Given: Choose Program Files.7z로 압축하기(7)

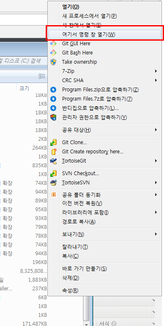Looking at the screenshot, I should pos(105,99).
